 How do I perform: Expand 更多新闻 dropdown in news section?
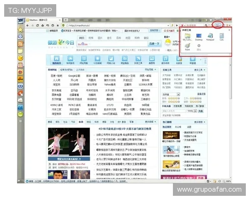pyautogui.click(x=150, y=122)
